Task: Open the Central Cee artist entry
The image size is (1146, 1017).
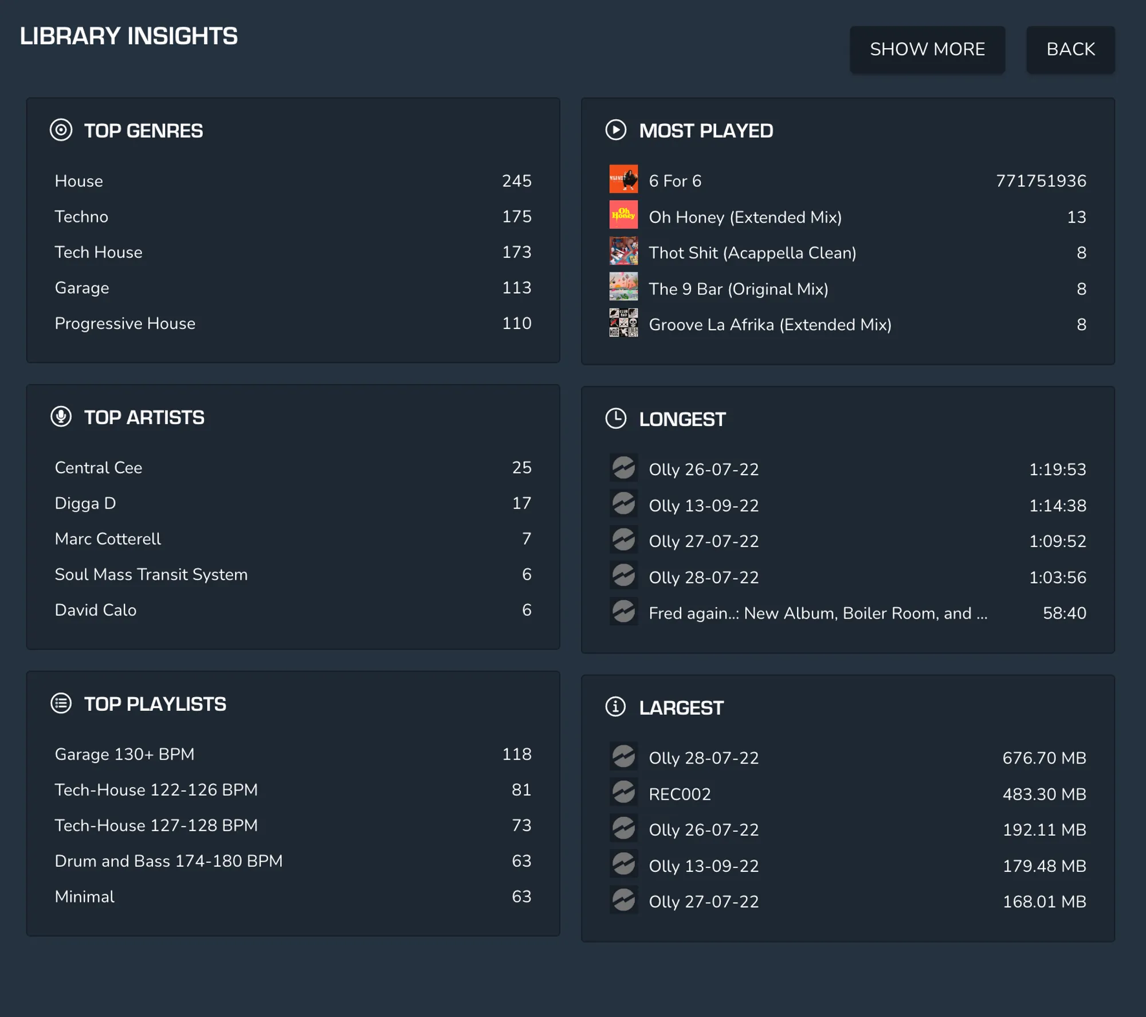Action: (x=98, y=468)
